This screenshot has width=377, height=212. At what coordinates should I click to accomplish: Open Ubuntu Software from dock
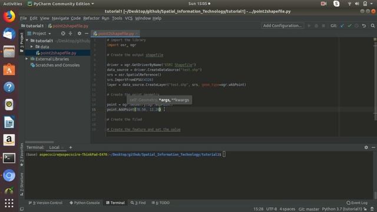click(x=9, y=69)
